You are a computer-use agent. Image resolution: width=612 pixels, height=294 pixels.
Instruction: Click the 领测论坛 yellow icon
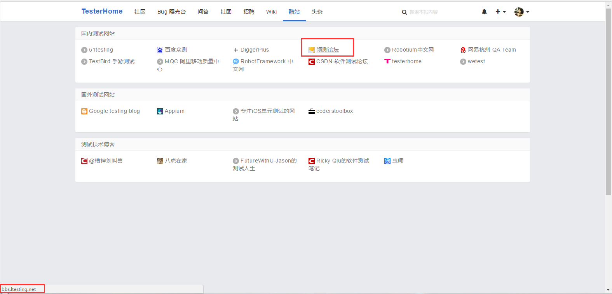(312, 50)
